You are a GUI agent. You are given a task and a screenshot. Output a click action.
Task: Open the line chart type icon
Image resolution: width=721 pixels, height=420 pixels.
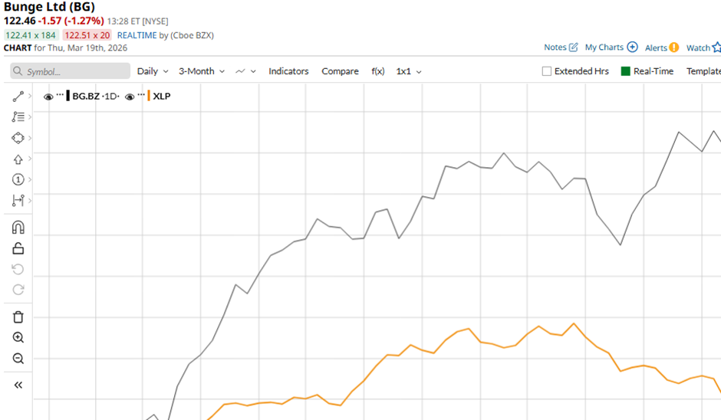[240, 71]
